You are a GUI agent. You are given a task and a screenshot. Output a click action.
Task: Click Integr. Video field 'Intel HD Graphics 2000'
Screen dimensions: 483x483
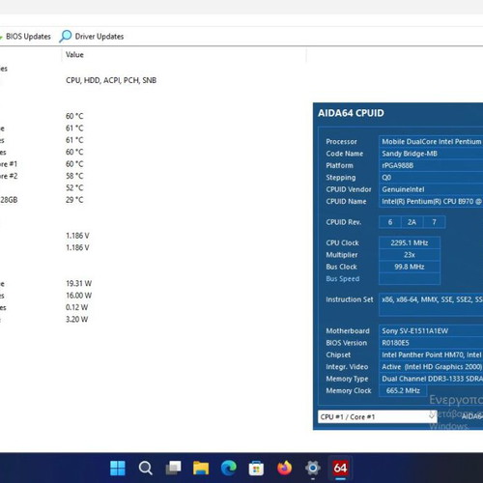(431, 367)
